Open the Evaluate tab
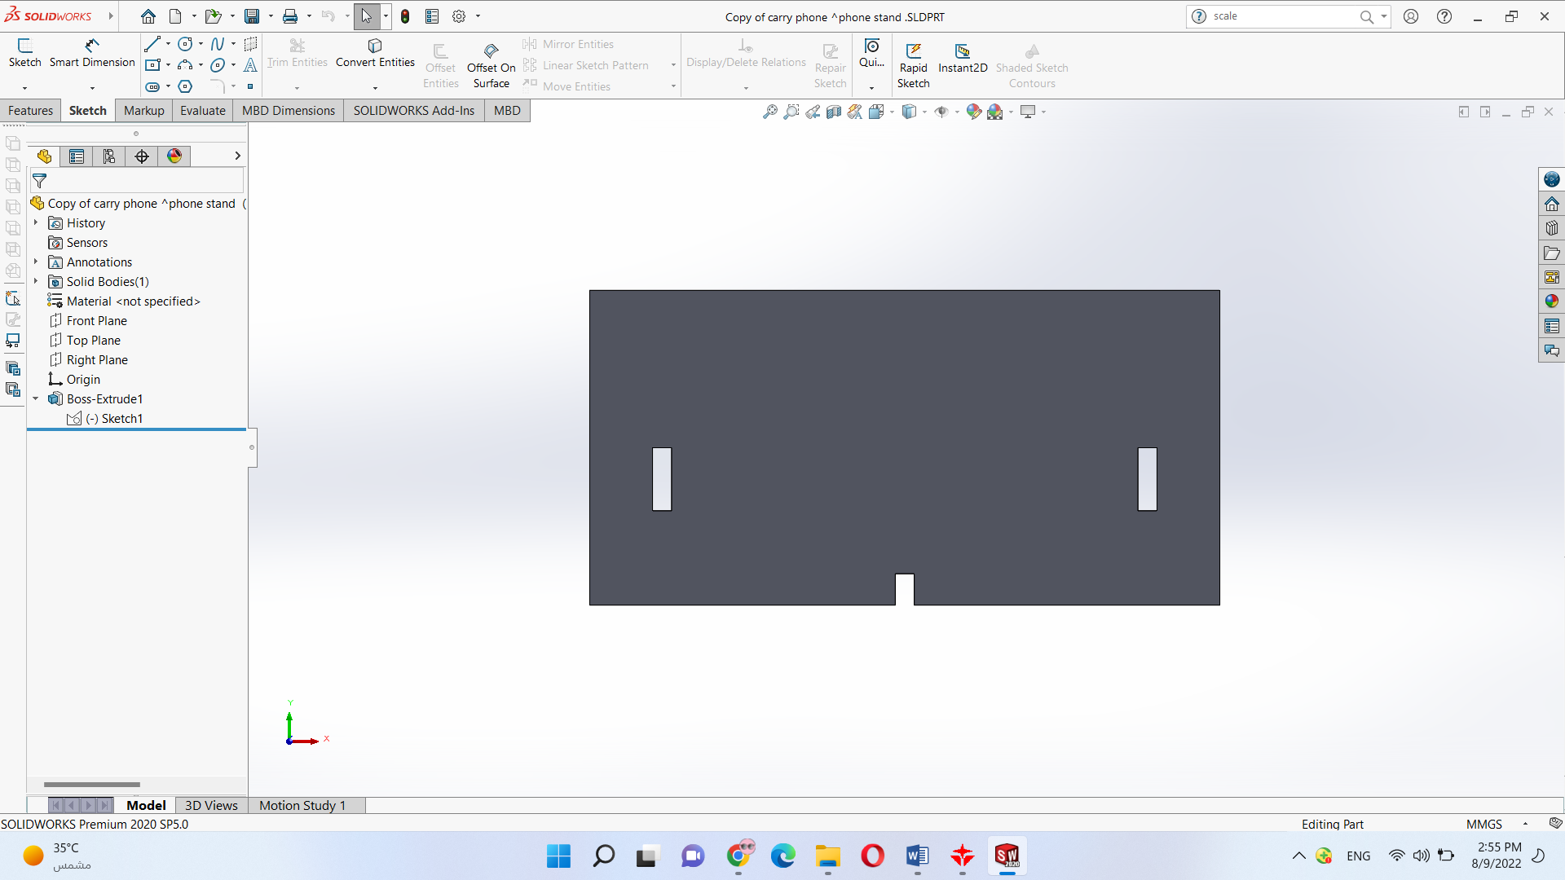The width and height of the screenshot is (1565, 880). (x=202, y=111)
